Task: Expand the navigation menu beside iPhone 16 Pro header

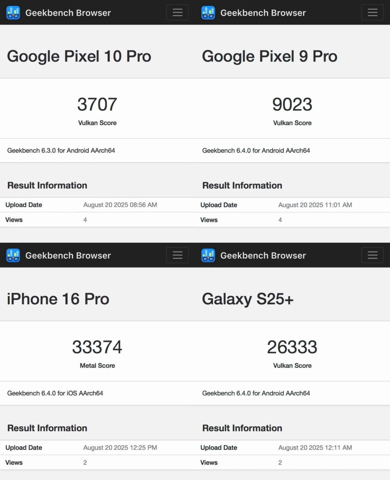Action: [177, 255]
